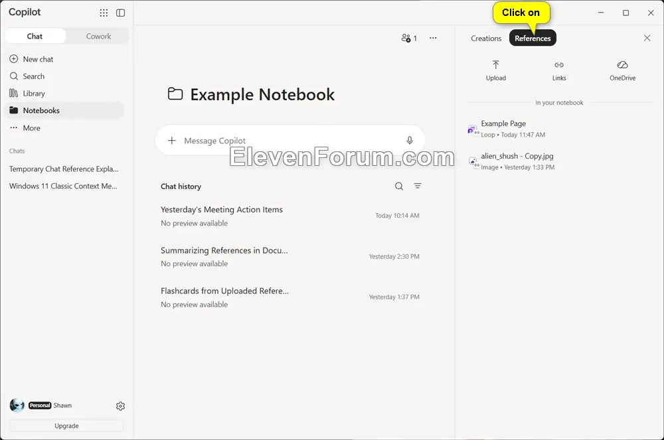Click the Message Copilot input field
The height and width of the screenshot is (440, 664).
290,140
